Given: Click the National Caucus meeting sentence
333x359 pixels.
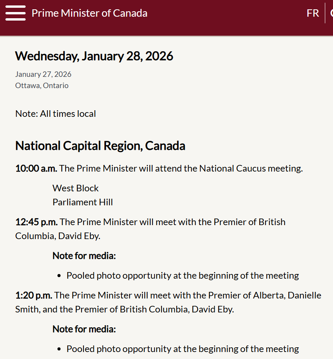Looking at the screenshot, I should (181, 168).
